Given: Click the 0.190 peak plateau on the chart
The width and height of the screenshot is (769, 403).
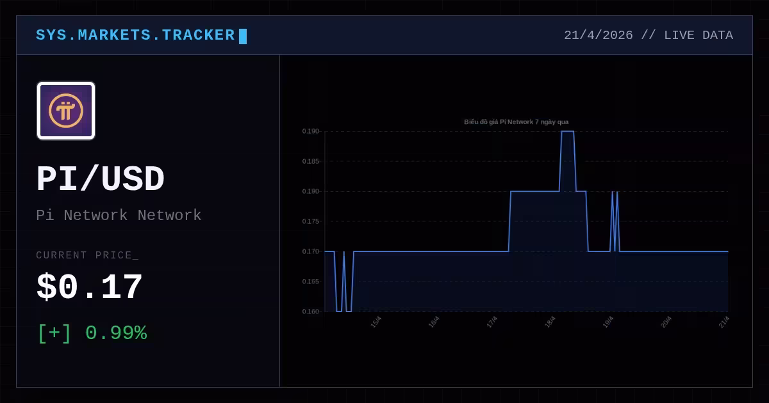Looking at the screenshot, I should [x=568, y=131].
